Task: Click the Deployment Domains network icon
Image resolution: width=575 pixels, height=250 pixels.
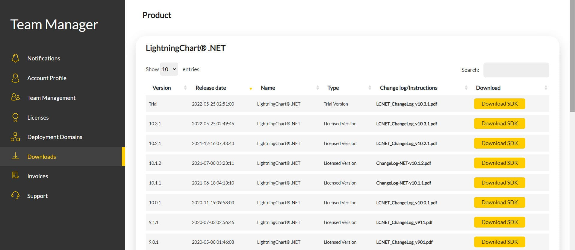Action: (15, 137)
